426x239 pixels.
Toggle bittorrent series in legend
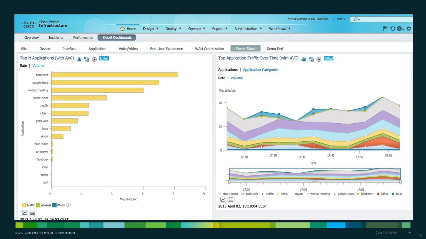[x=365, y=194]
